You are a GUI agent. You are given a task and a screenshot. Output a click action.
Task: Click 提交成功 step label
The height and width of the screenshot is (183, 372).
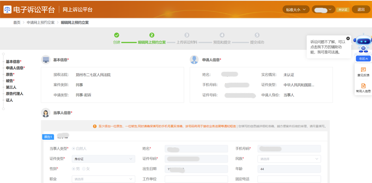(x=257, y=43)
